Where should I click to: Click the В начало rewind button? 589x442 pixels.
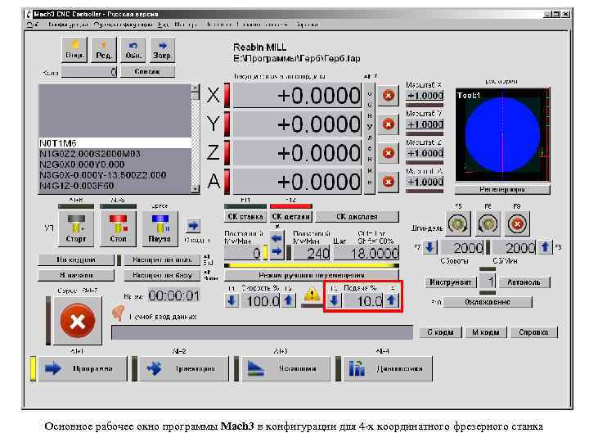pyautogui.click(x=76, y=276)
